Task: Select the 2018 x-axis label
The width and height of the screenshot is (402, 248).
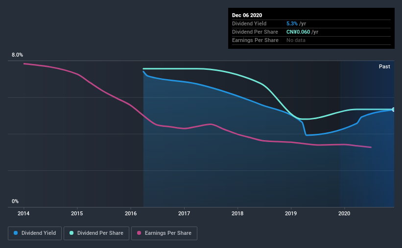Action: [237, 213]
